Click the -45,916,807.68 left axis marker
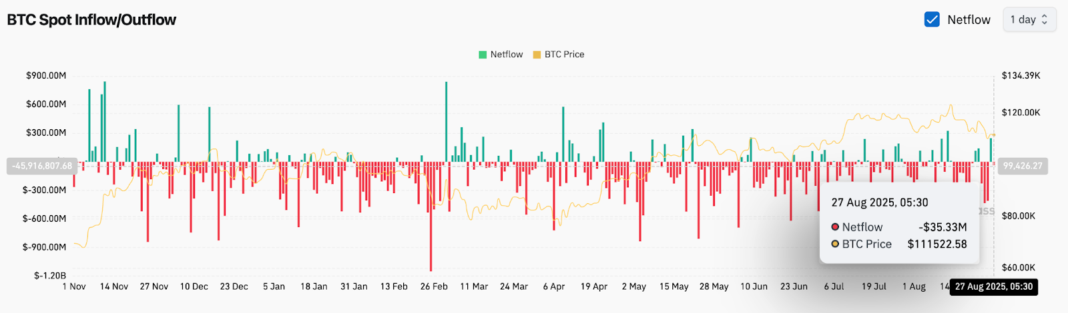1068x313 pixels. 41,166
